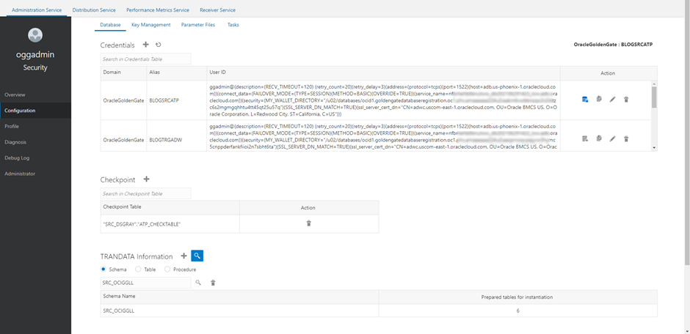Focus the Search in Checkpoint Table field
The image size is (690, 334).
pyautogui.click(x=145, y=193)
